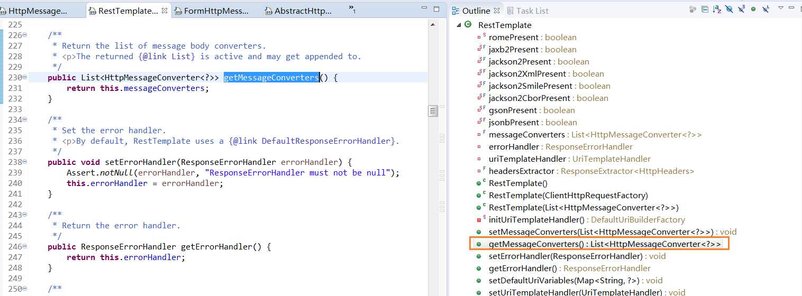Click the jsonbPresent field icon
Viewport: 802px width, 296px height.
481,122
